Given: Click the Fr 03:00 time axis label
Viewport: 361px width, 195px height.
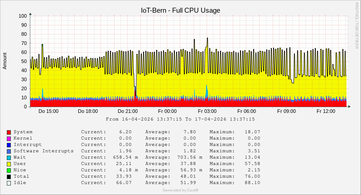Looking at the screenshot, I should point(207,111).
